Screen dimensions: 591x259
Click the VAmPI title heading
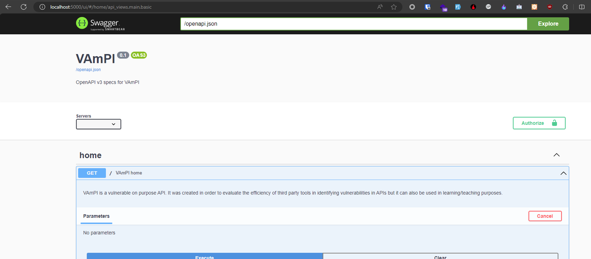click(95, 59)
